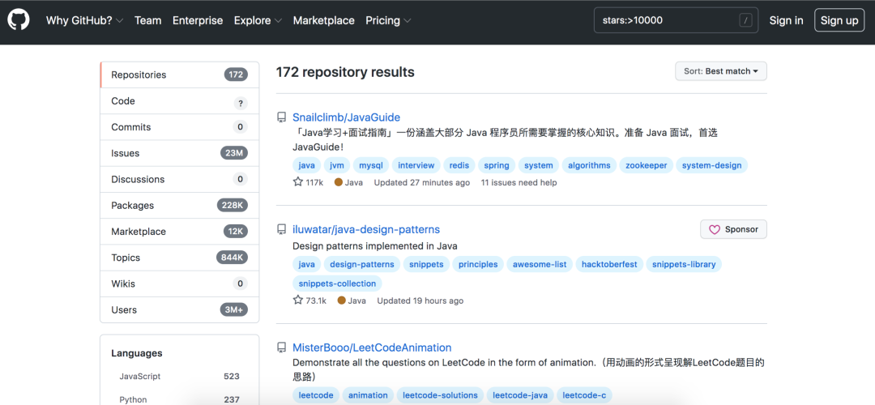Expand the Pricing dropdown menu
875x405 pixels.
[388, 20]
